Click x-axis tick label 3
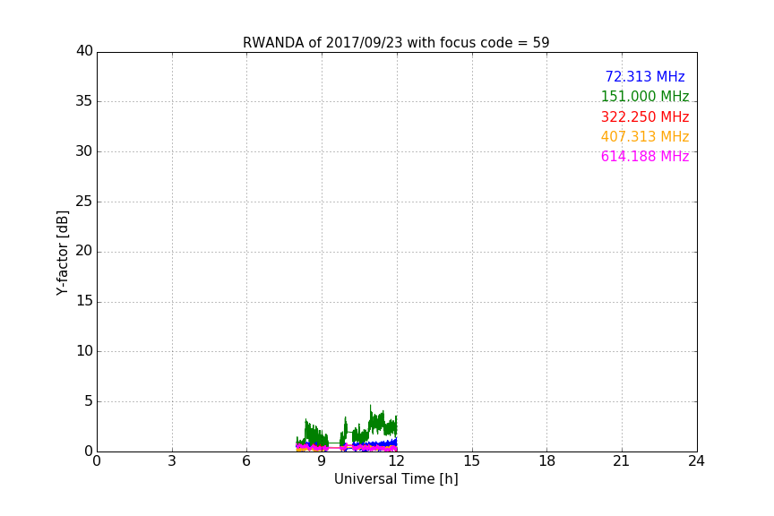774x516 pixels. point(172,461)
